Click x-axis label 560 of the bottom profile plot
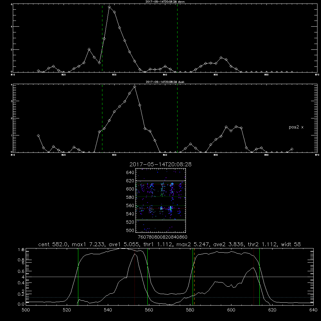This screenshot has width=321, height=321. (149, 310)
